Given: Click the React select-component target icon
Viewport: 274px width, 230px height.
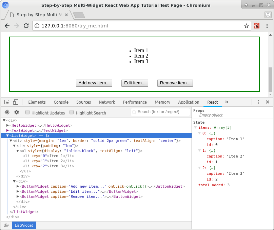Looking at the screenshot, I should [x=7, y=112].
